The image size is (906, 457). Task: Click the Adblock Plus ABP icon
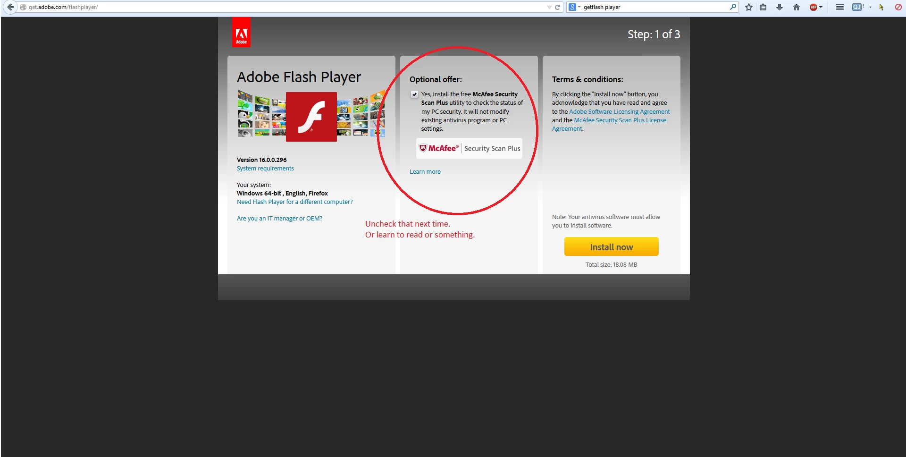click(813, 7)
